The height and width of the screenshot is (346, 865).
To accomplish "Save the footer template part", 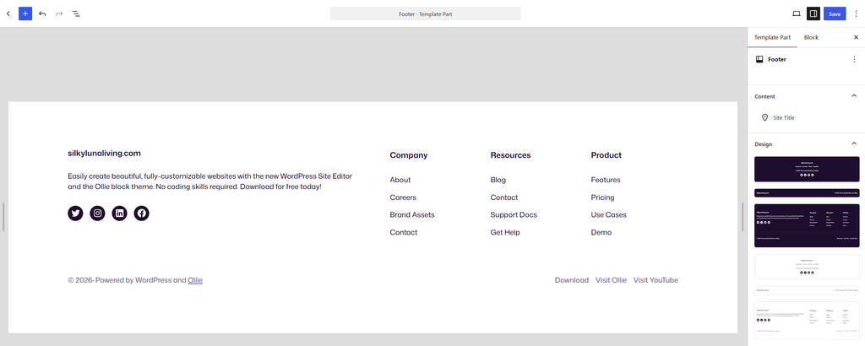I will coord(834,14).
